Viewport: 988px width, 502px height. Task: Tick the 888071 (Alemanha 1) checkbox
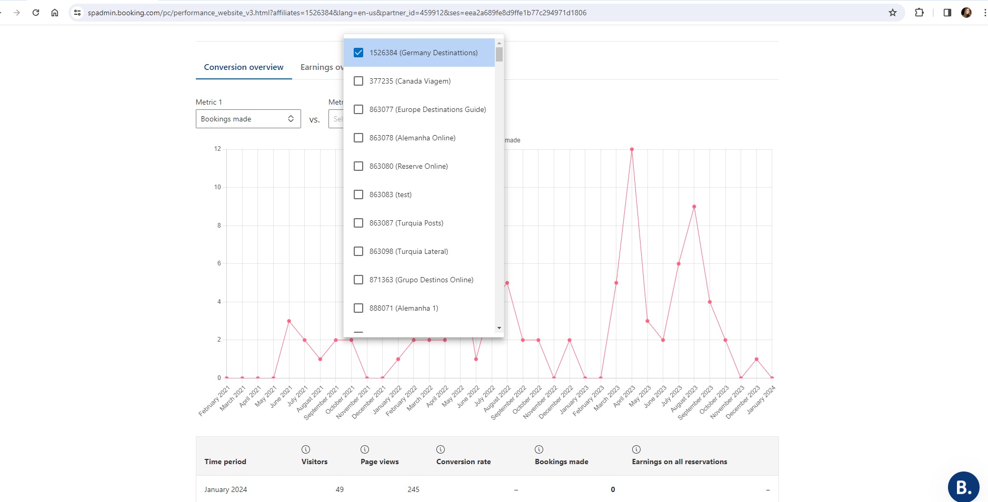pyautogui.click(x=358, y=308)
